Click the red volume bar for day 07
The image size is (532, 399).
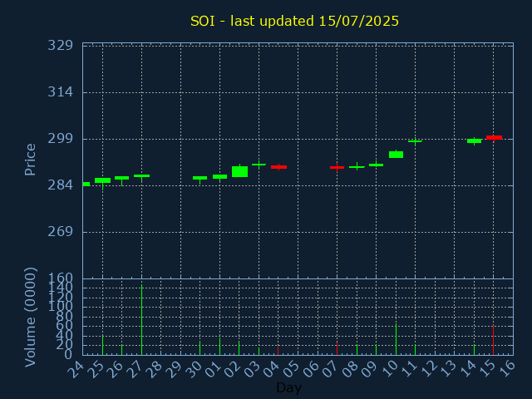click(337, 349)
